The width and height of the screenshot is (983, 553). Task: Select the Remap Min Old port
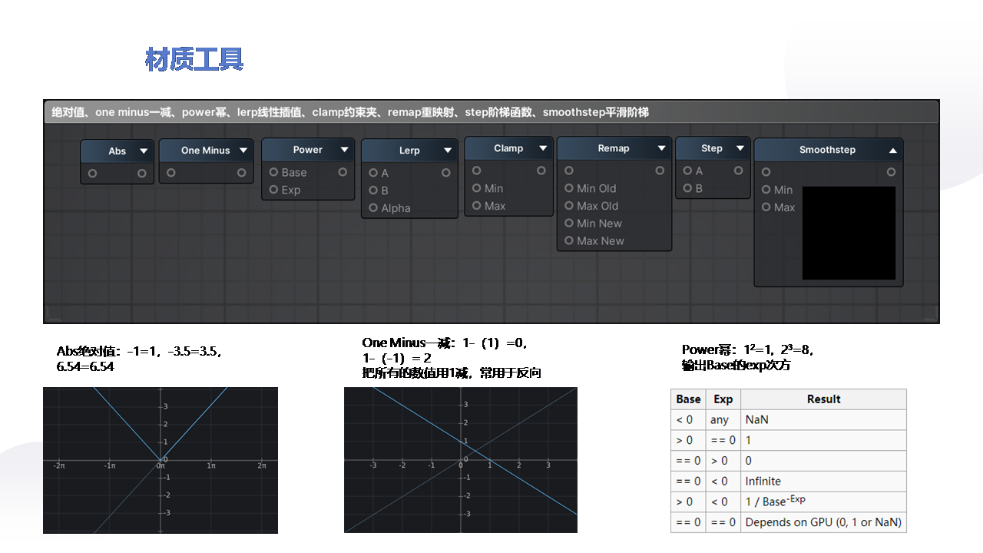coord(569,188)
